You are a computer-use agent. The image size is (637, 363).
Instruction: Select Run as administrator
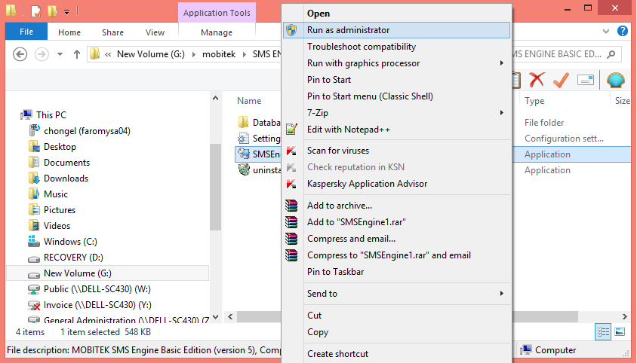348,30
